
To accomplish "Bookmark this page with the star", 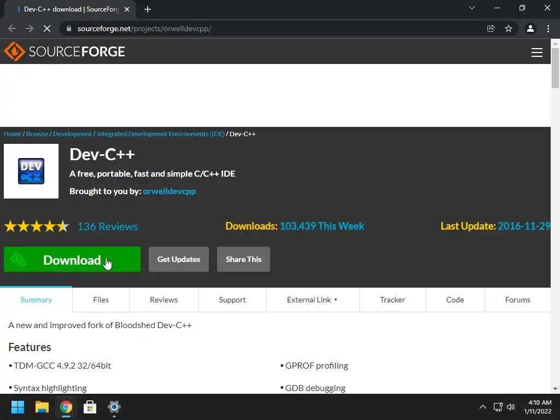I will tap(509, 28).
